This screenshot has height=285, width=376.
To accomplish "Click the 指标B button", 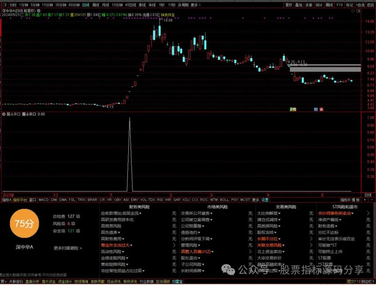I will click(345, 200).
